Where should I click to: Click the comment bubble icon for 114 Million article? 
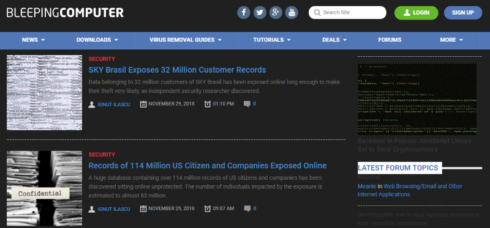point(247,209)
